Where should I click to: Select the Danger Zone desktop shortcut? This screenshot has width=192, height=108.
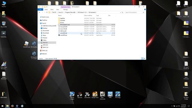[95, 95]
